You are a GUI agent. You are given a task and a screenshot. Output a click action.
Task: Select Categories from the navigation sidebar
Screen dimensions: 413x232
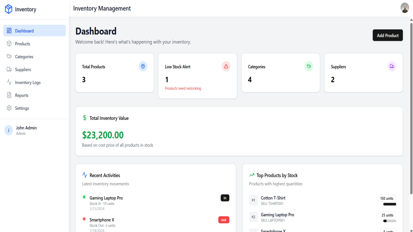[24, 56]
